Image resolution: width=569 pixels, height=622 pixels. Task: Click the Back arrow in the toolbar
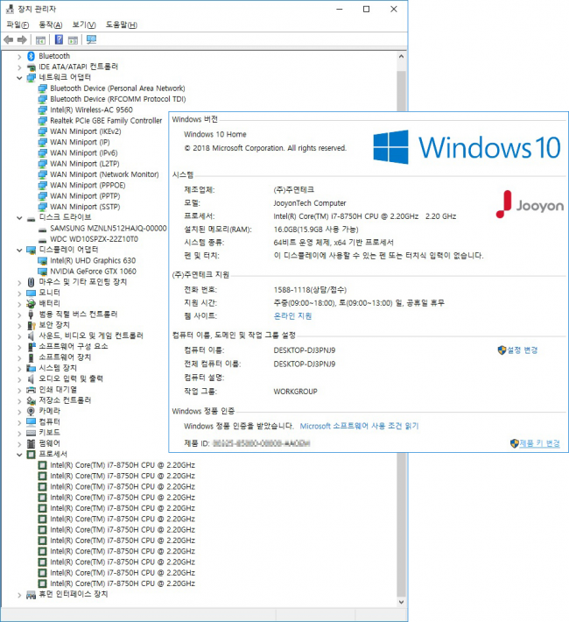pyautogui.click(x=8, y=40)
